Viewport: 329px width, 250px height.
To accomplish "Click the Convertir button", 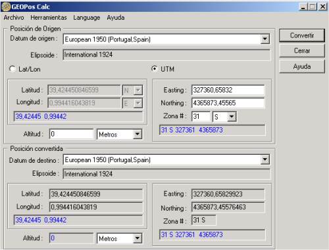I will point(302,35).
